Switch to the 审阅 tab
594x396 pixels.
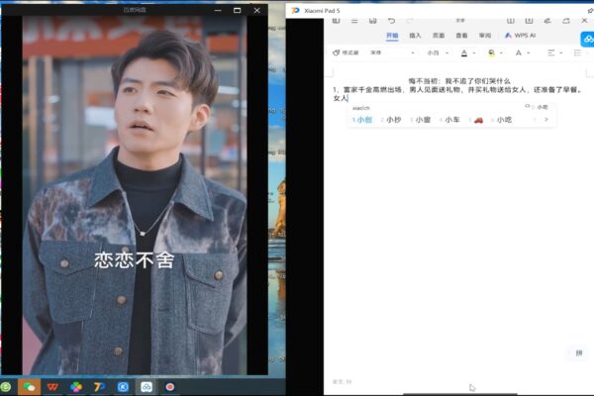pos(485,36)
